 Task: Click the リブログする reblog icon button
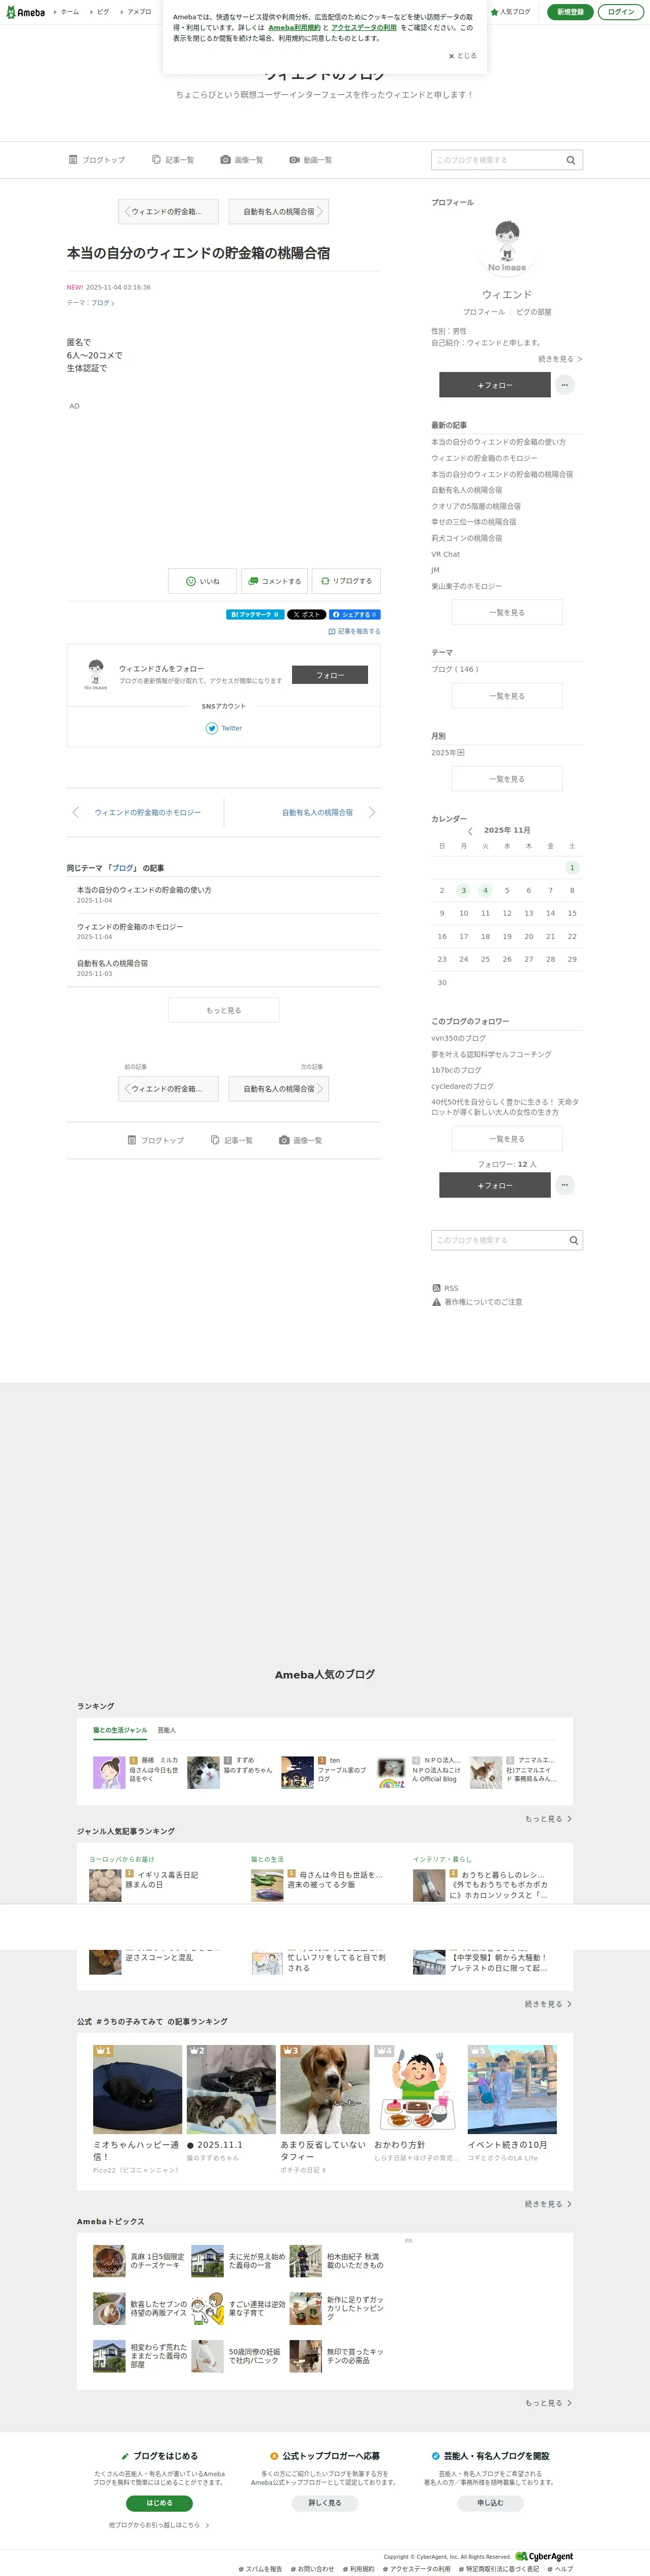click(x=346, y=581)
